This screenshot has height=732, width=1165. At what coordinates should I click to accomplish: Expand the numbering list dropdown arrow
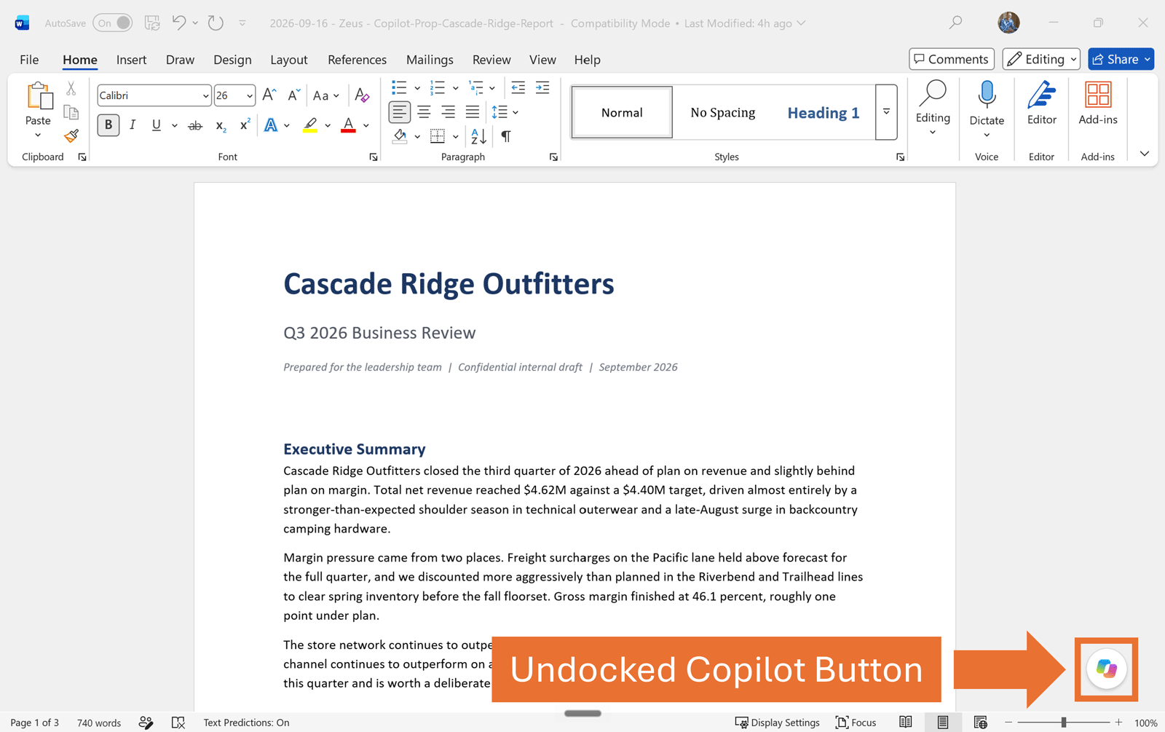click(x=456, y=88)
